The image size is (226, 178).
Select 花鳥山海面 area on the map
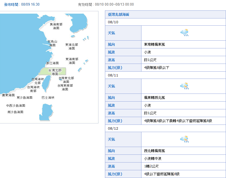(52, 43)
